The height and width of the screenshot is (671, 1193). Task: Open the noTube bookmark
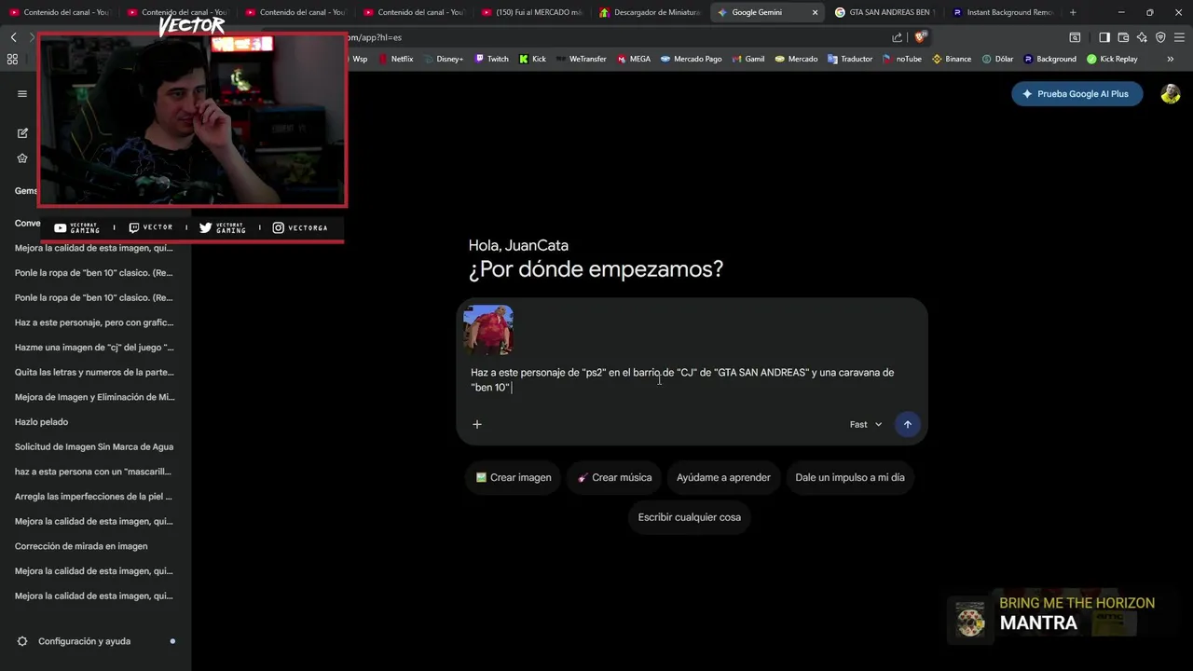click(x=902, y=59)
